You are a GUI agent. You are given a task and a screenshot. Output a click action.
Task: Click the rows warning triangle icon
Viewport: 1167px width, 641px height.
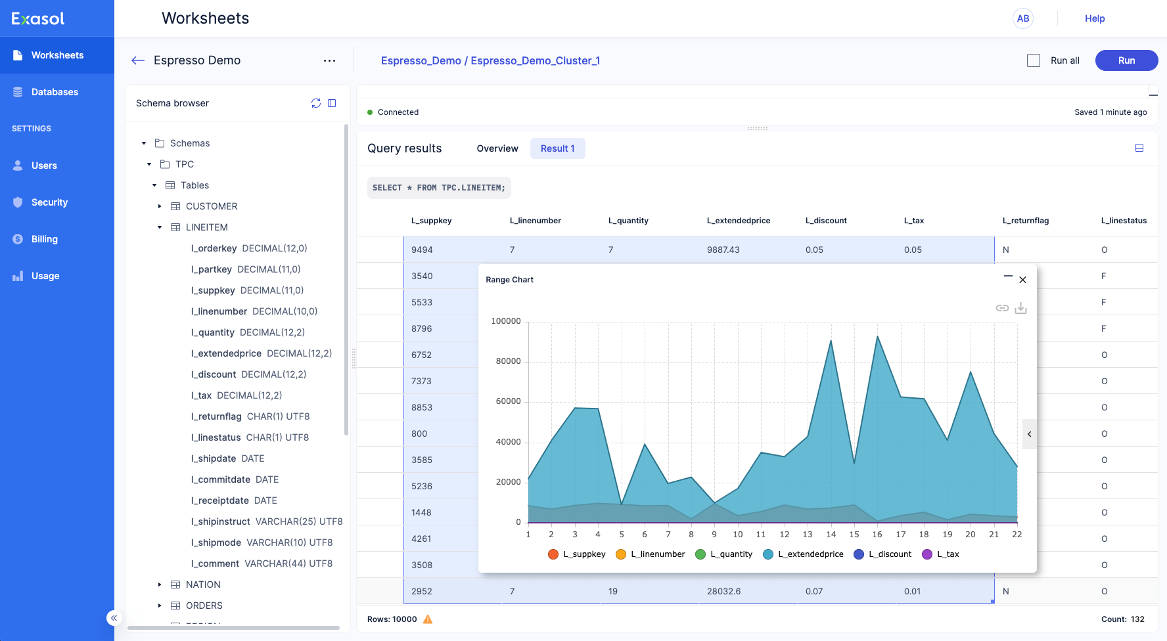tap(428, 619)
